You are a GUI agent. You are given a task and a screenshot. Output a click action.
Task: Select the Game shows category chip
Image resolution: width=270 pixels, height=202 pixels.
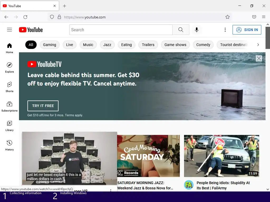(175, 45)
